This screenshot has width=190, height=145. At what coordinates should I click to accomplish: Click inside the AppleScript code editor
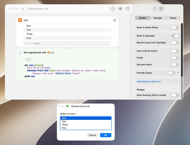click(67, 71)
